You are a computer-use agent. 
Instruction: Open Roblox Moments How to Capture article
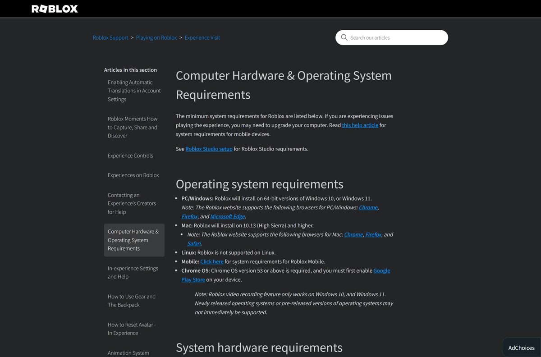(133, 127)
